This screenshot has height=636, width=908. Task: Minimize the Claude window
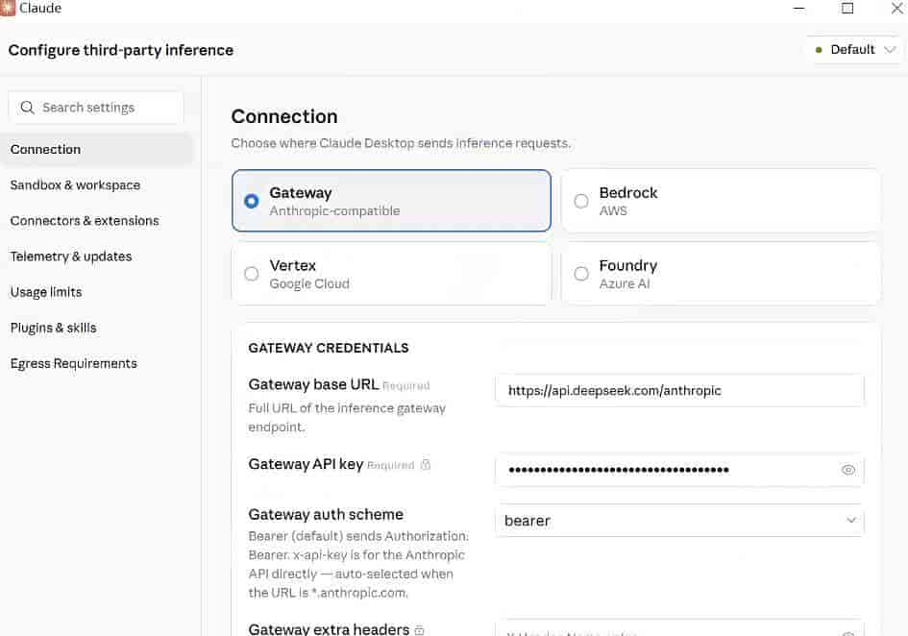pyautogui.click(x=798, y=8)
